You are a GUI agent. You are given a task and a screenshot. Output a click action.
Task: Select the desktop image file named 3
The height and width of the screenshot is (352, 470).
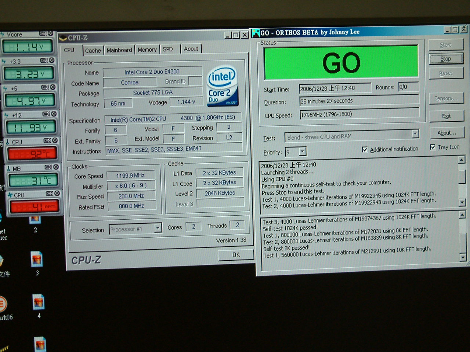pos(37,260)
